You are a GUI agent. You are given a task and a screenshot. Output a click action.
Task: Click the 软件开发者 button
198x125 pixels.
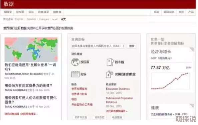[81, 117]
